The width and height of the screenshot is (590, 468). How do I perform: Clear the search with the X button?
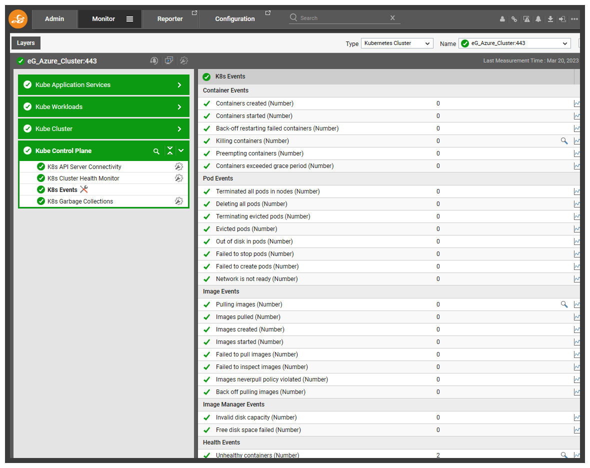click(x=392, y=17)
